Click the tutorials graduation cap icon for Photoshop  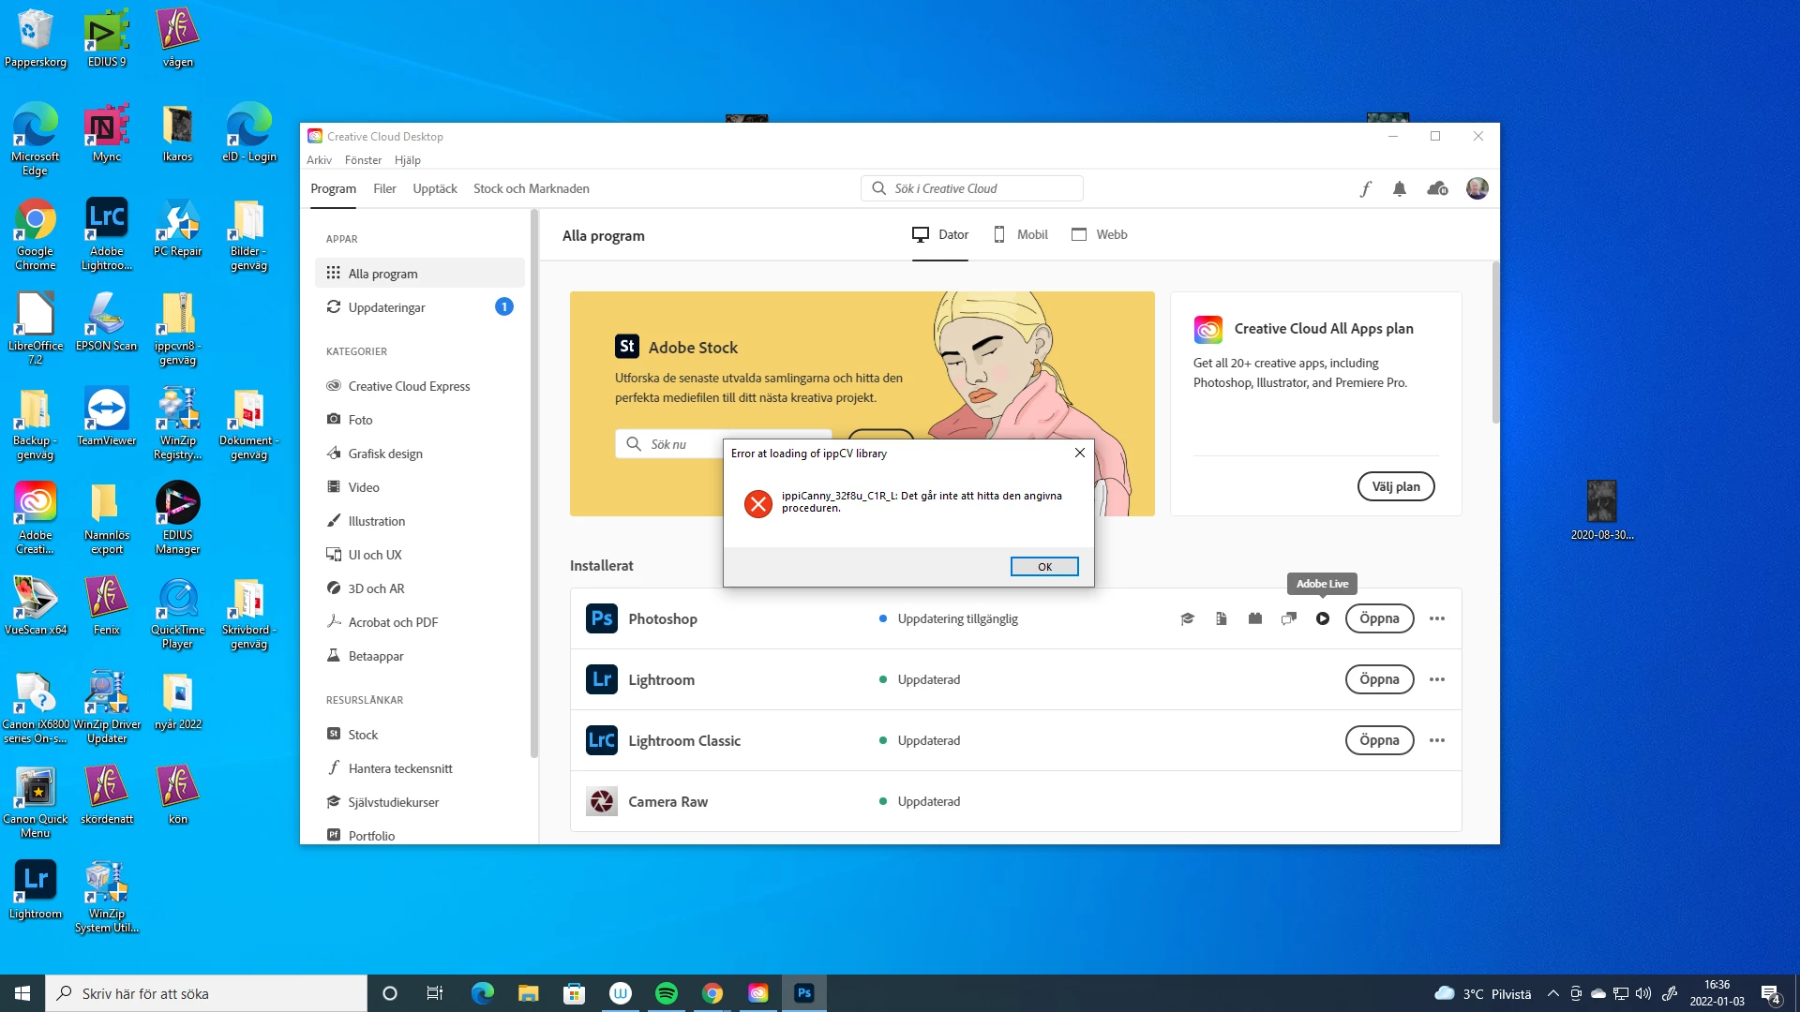(1187, 618)
